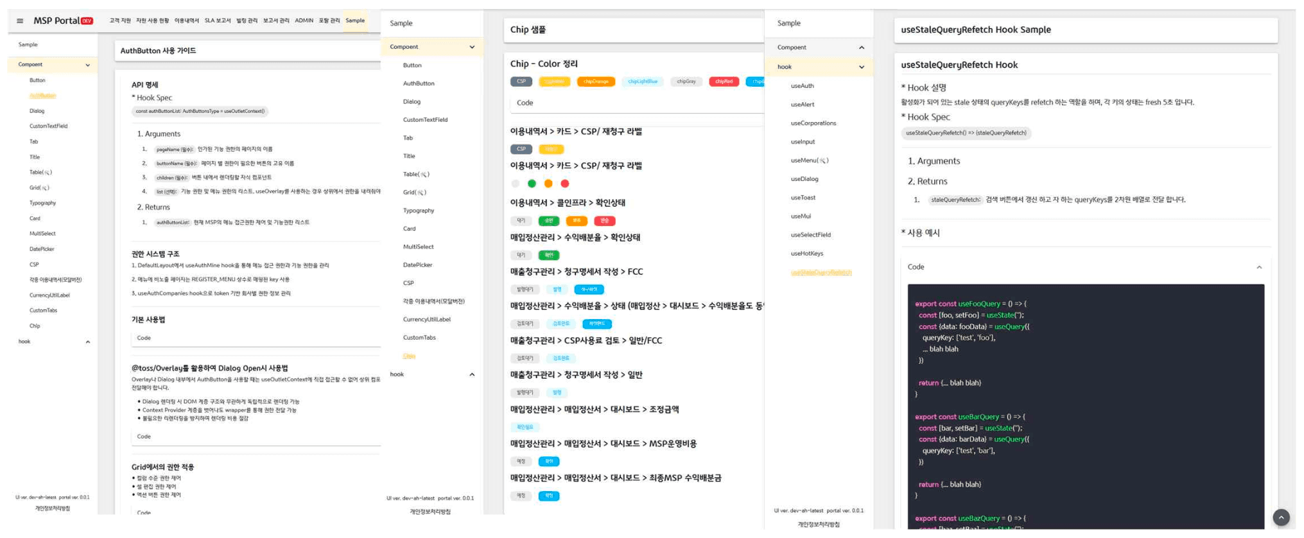1304x538 pixels.
Task: Click the light gray status dot
Action: point(515,184)
